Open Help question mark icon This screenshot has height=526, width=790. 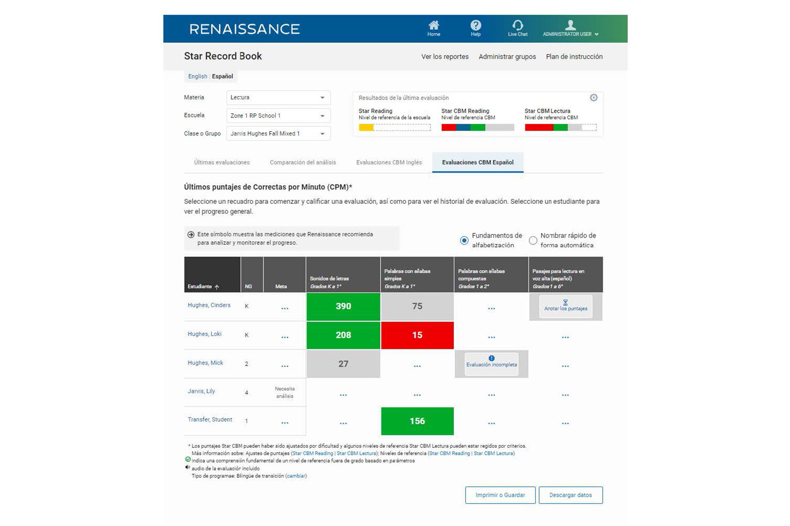click(x=476, y=26)
